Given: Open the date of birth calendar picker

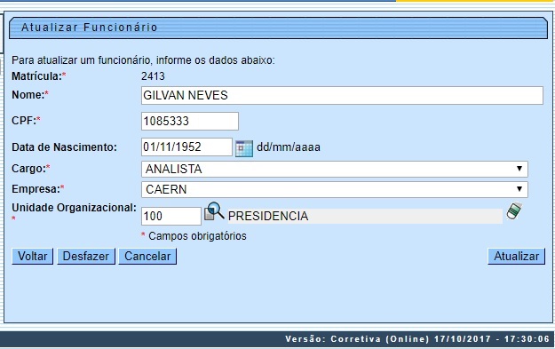Looking at the screenshot, I should [244, 148].
